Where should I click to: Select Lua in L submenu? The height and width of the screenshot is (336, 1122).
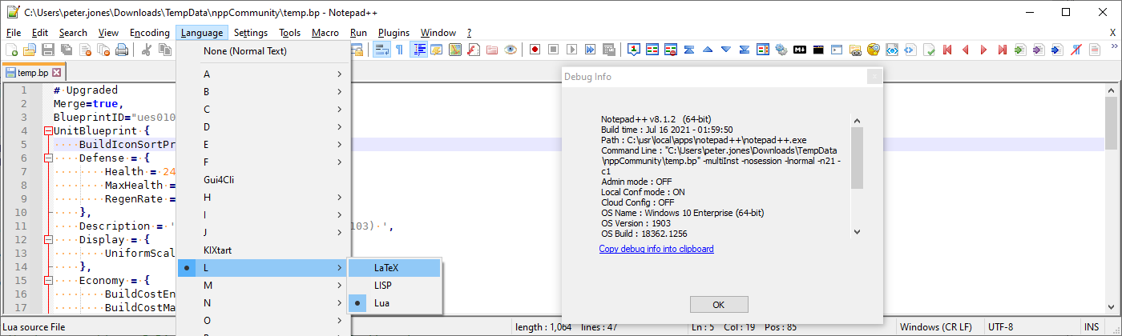pyautogui.click(x=394, y=302)
